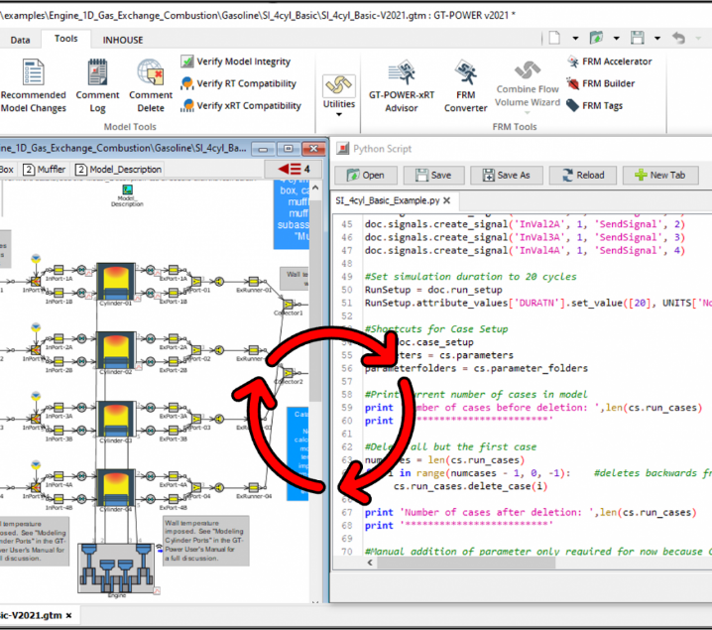Select Cylinder-02 on the model map
The height and width of the screenshot is (630, 712).
(116, 352)
